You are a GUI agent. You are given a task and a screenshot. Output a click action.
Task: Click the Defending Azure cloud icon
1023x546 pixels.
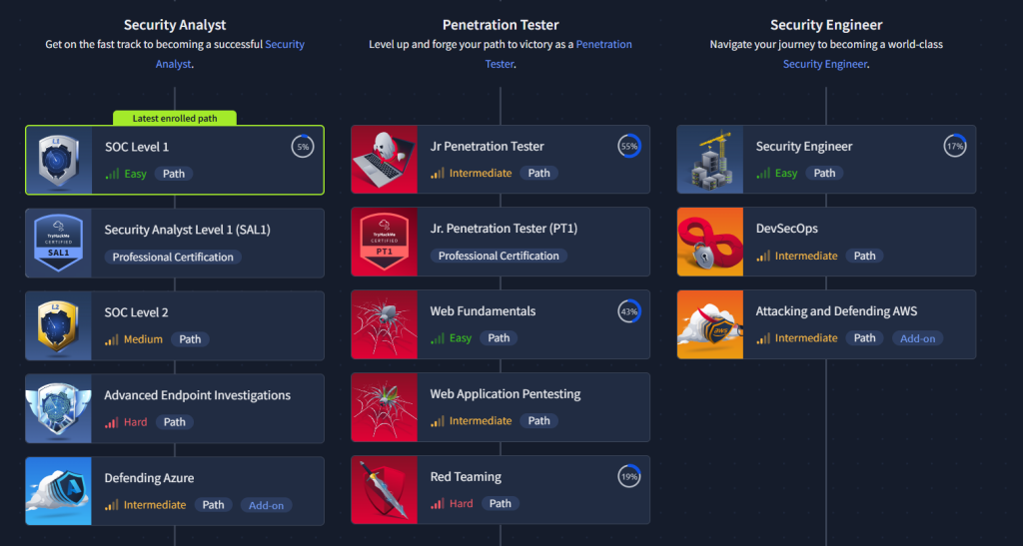[x=58, y=491]
